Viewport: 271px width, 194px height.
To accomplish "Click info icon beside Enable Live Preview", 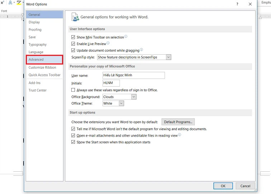I will 108,43.
